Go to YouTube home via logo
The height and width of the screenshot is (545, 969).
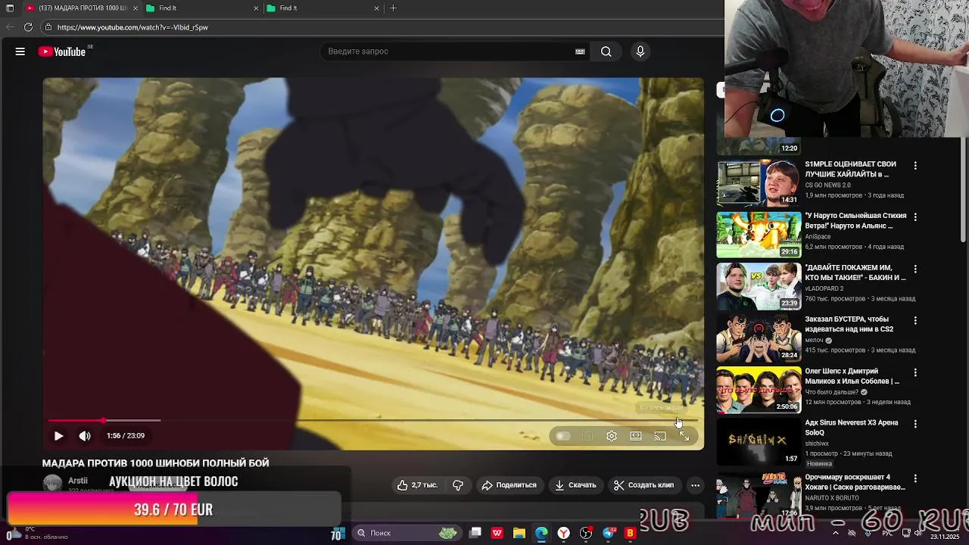pyautogui.click(x=62, y=51)
